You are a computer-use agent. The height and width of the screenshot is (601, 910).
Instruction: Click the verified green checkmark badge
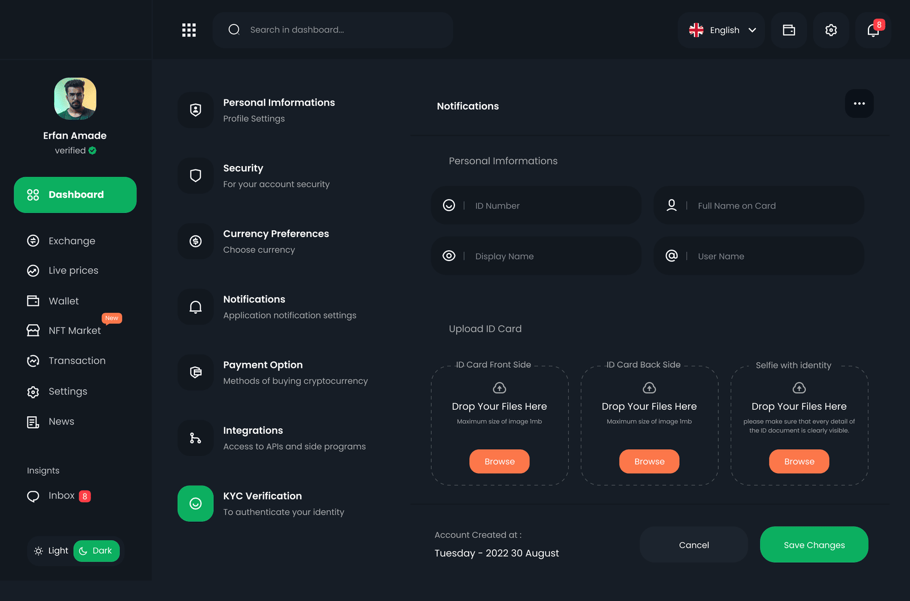coord(93,151)
